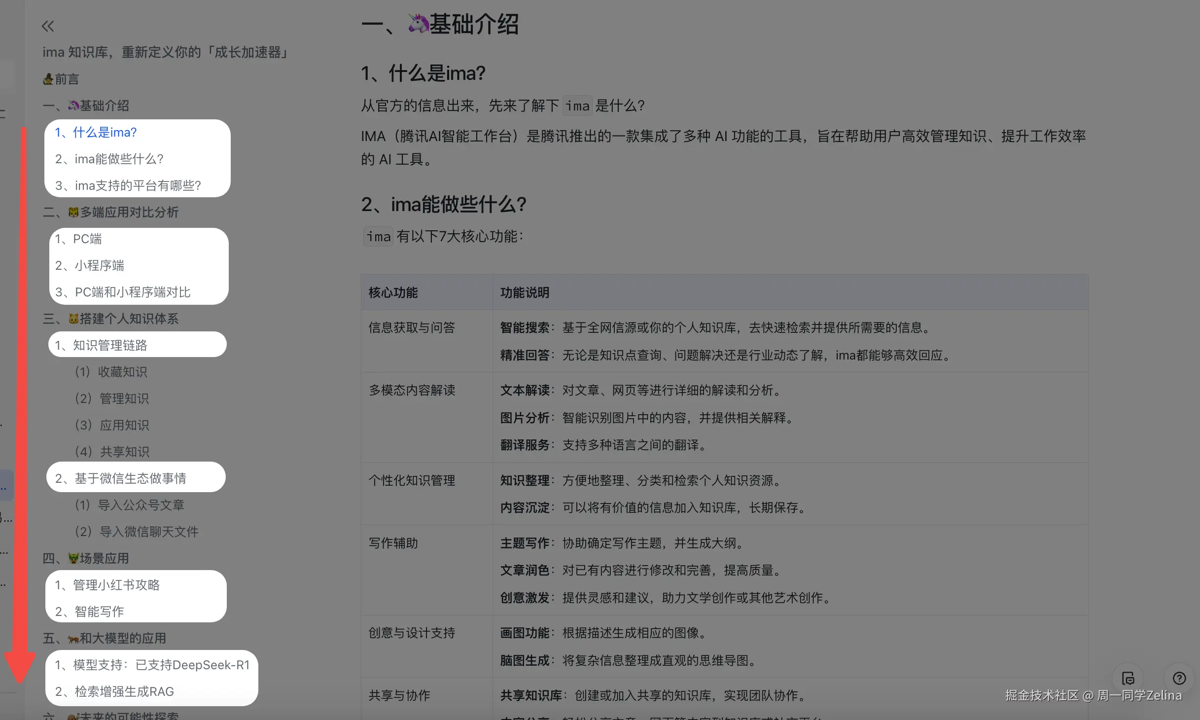Viewport: 1200px width, 720px height.
Task: Go to 五、和大模型的应用 outline section
Action: pos(105,638)
